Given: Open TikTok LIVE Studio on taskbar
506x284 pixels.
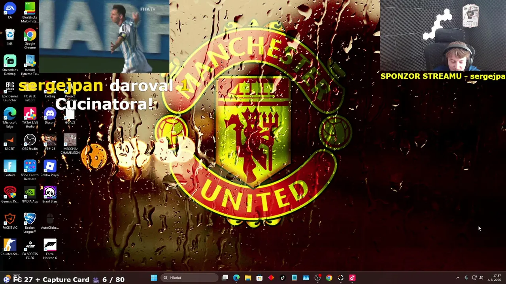Looking at the screenshot, I should 352,278.
